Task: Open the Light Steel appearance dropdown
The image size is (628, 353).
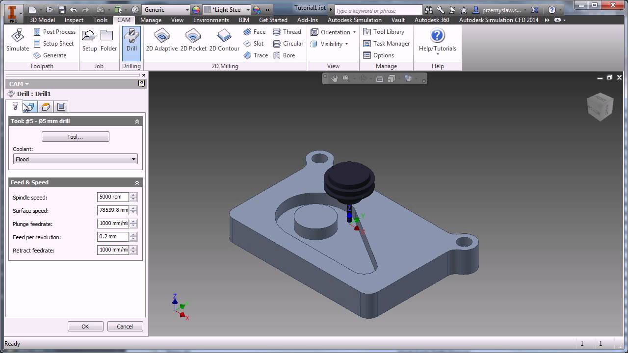Action: tap(227, 9)
